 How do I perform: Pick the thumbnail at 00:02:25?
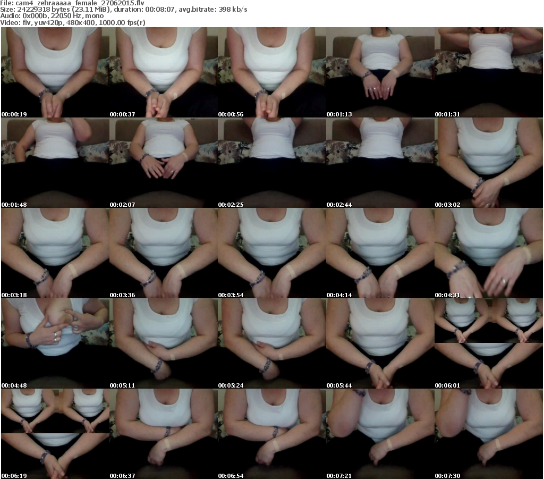[271, 163]
